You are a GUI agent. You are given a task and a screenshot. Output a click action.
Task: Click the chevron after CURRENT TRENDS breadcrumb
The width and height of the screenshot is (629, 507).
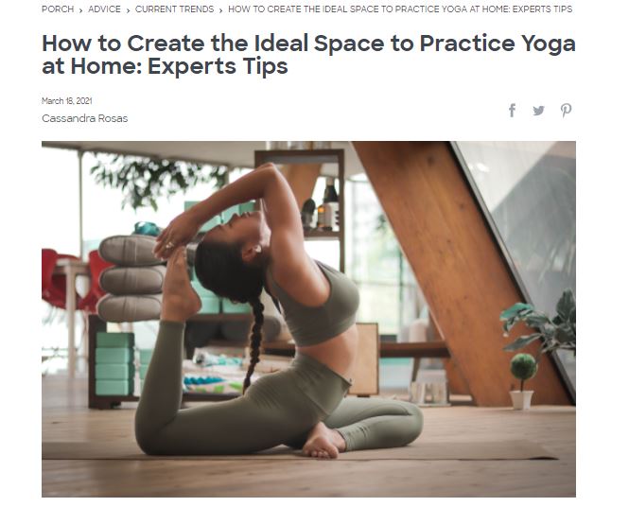[x=220, y=10]
